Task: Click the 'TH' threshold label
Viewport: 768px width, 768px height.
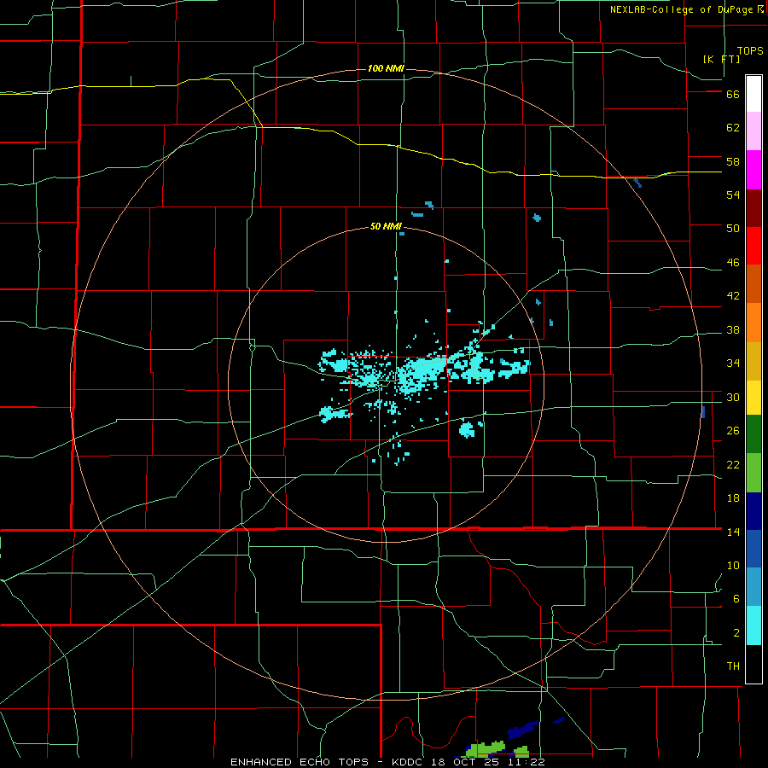Action: [733, 666]
